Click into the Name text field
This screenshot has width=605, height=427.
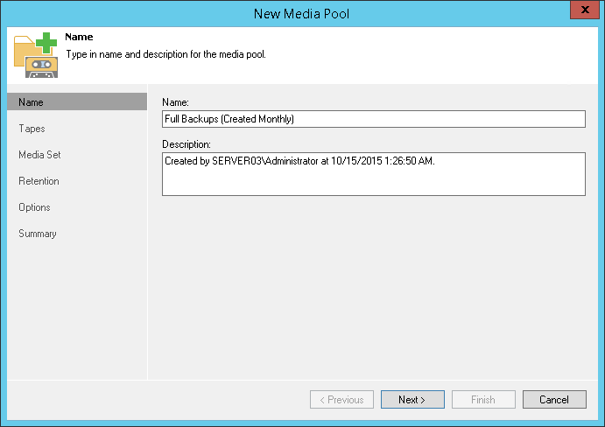373,119
